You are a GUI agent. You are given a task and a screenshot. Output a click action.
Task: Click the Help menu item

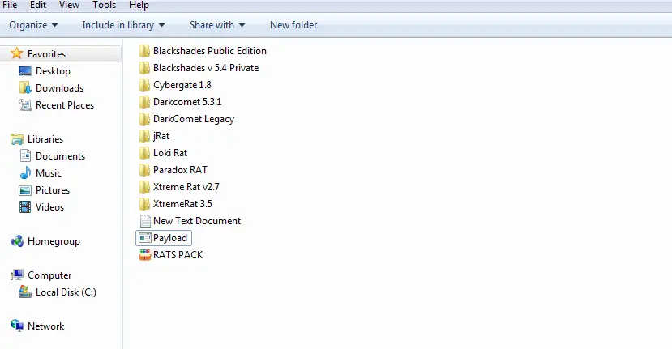(139, 5)
